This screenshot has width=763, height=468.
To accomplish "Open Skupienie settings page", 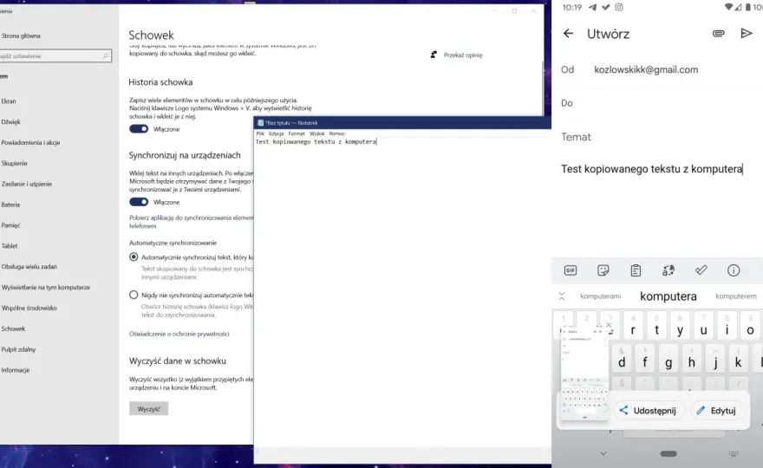I will point(14,163).
